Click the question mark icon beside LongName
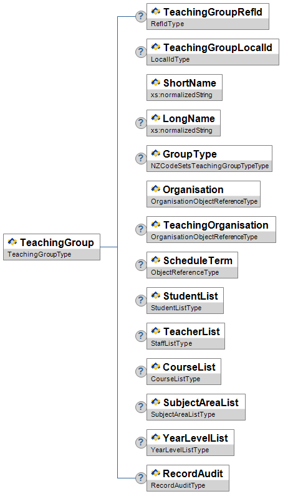293x494 pixels. click(x=141, y=123)
